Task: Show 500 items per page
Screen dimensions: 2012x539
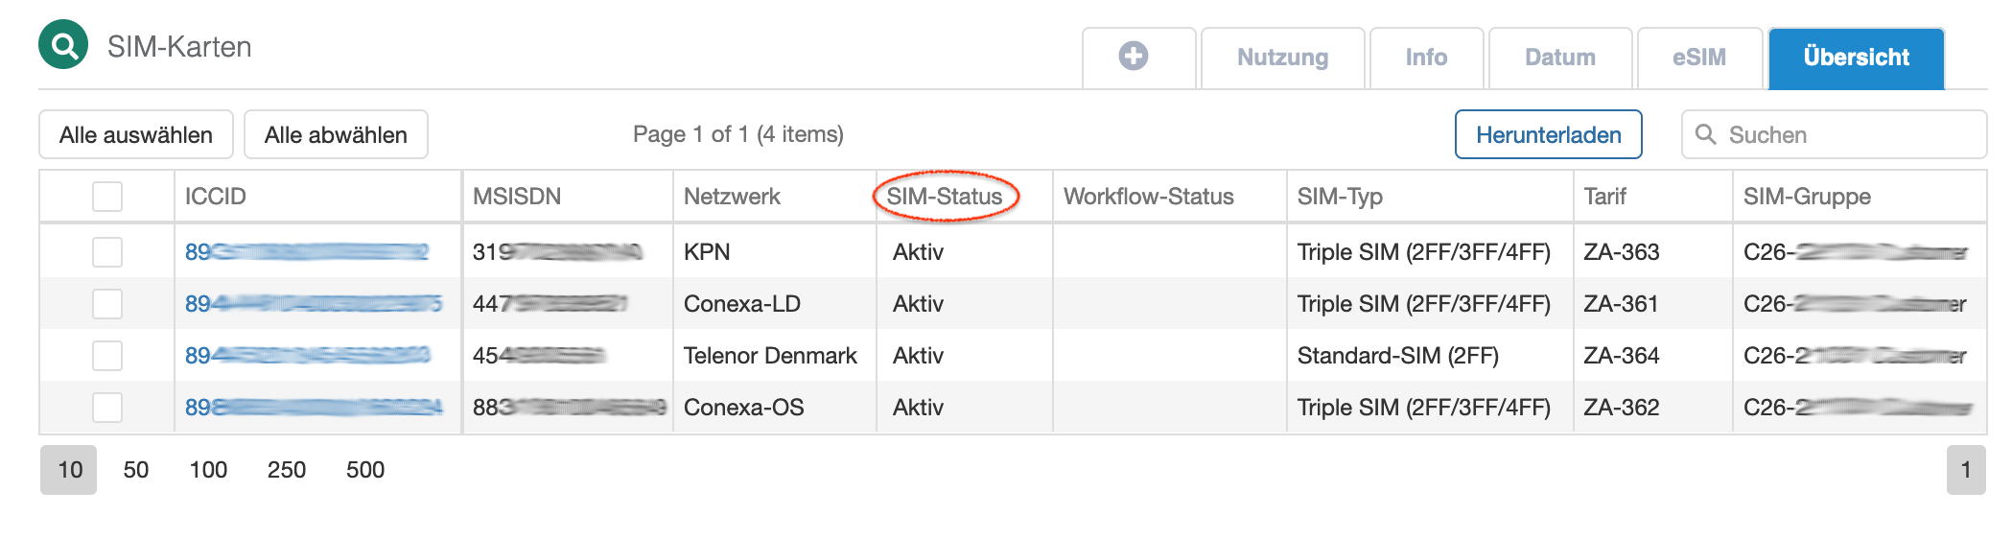Action: 365,470
